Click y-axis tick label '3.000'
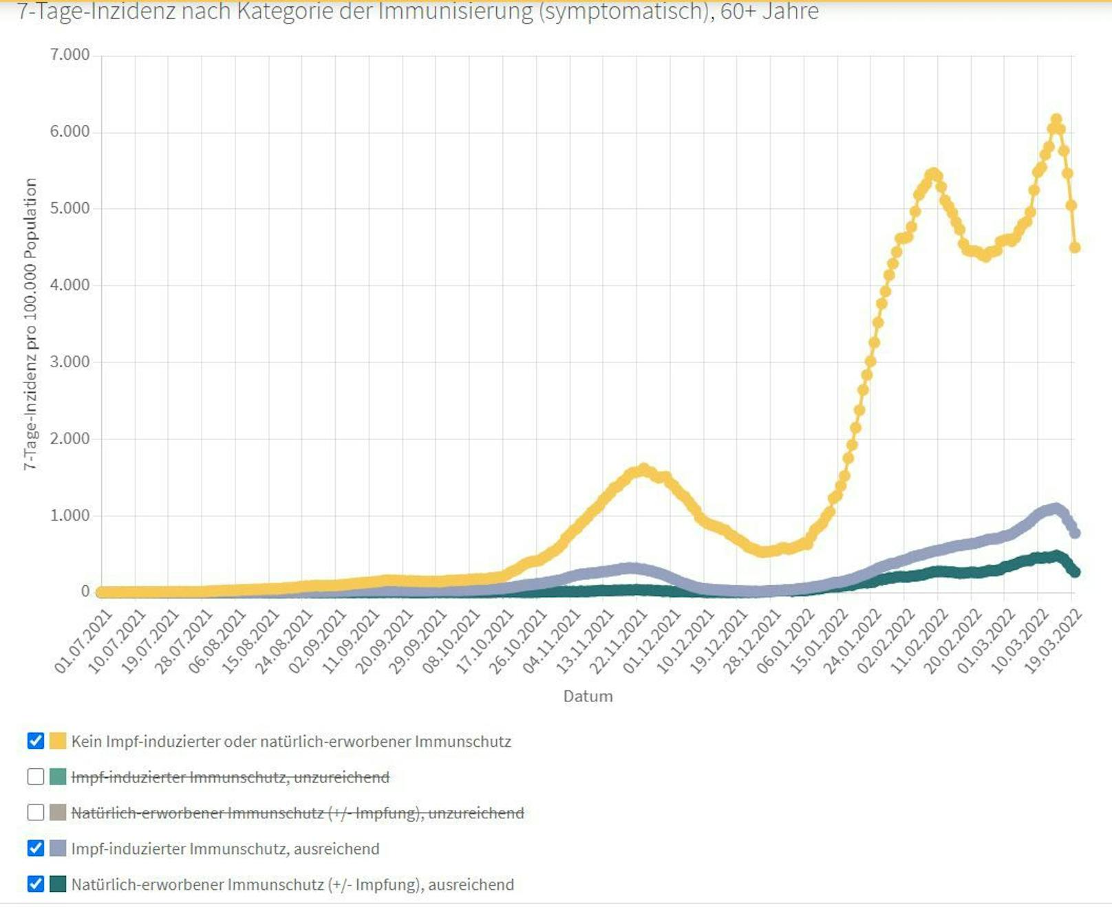The height and width of the screenshot is (907, 1112). (x=69, y=362)
